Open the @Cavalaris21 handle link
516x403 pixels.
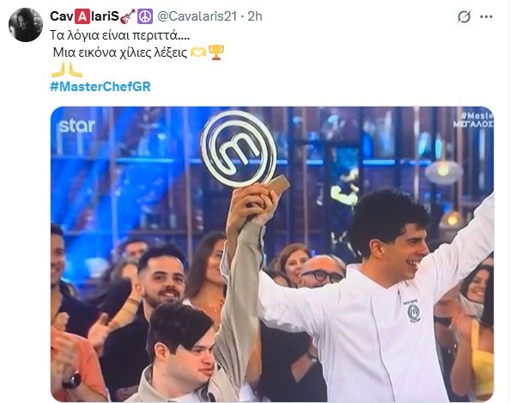click(197, 16)
